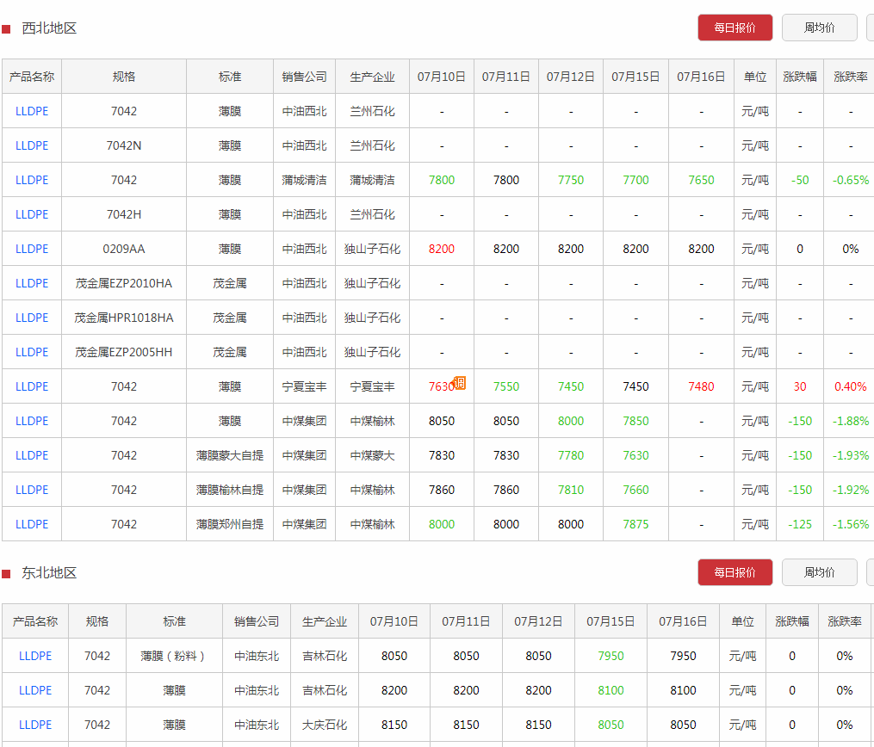Switch to 周均价 in 东北地区 section
Screen dimensions: 874x747
pos(819,572)
